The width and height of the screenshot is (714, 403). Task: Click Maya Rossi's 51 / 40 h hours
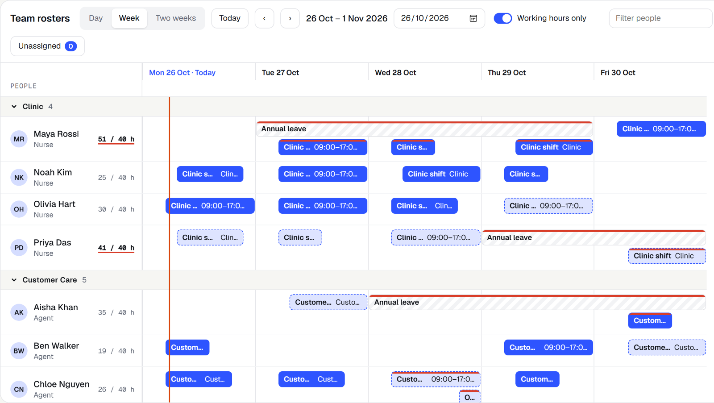click(116, 139)
